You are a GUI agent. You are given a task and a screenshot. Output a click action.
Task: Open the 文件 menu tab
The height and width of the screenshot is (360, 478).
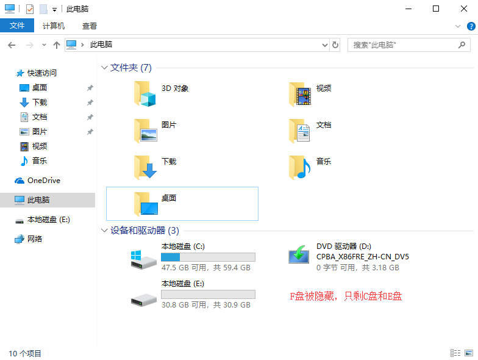tap(17, 26)
